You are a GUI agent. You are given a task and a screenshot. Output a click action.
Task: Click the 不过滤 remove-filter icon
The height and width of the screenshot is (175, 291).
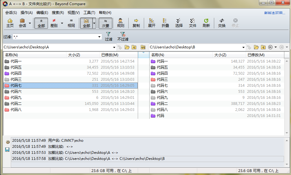[x=123, y=36]
